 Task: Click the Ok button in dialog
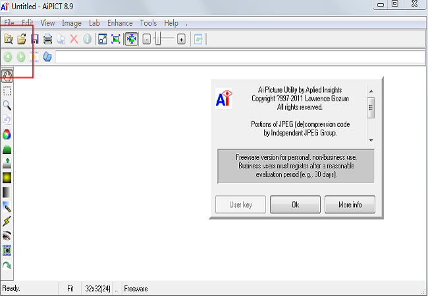pyautogui.click(x=296, y=205)
